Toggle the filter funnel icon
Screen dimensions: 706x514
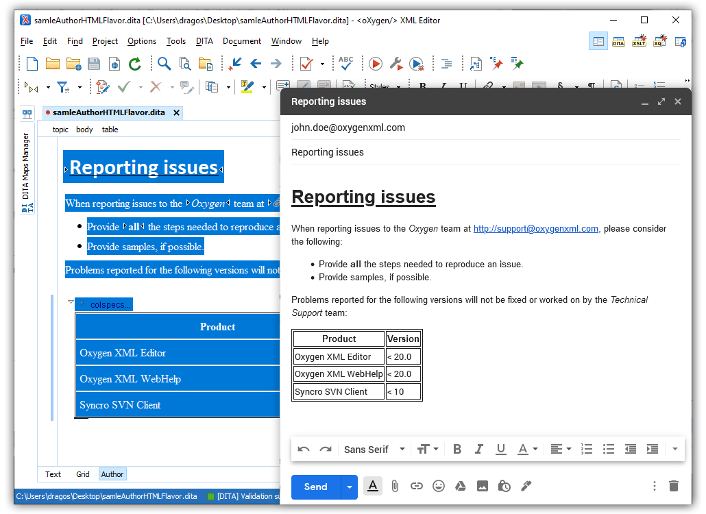[62, 87]
